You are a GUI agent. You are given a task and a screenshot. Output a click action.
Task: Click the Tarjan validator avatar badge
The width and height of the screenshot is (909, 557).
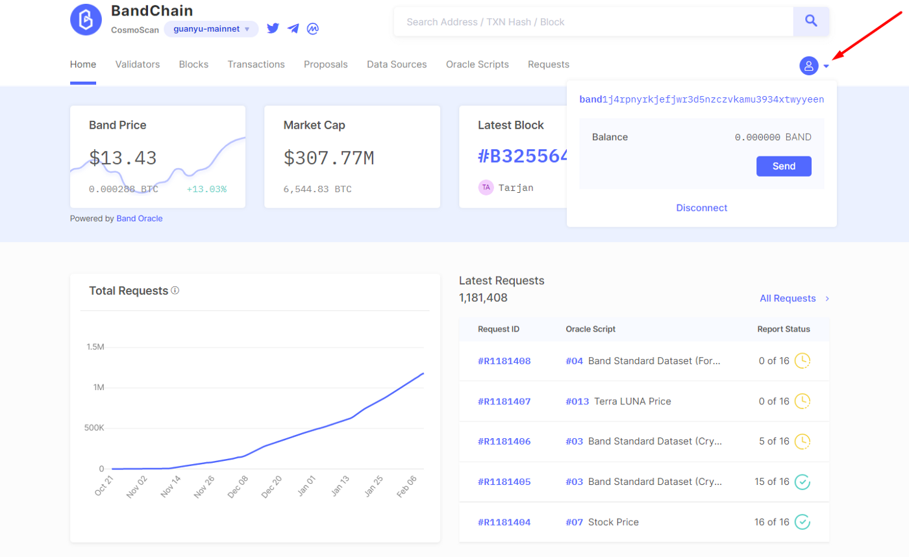(x=485, y=188)
